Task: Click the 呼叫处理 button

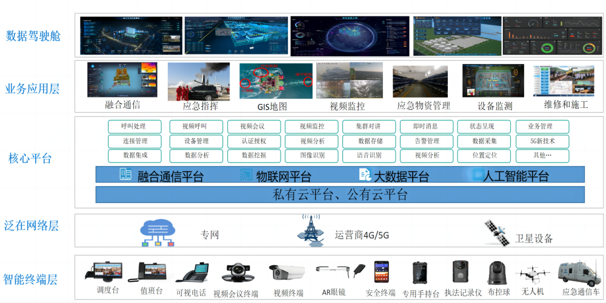Action: 135,127
